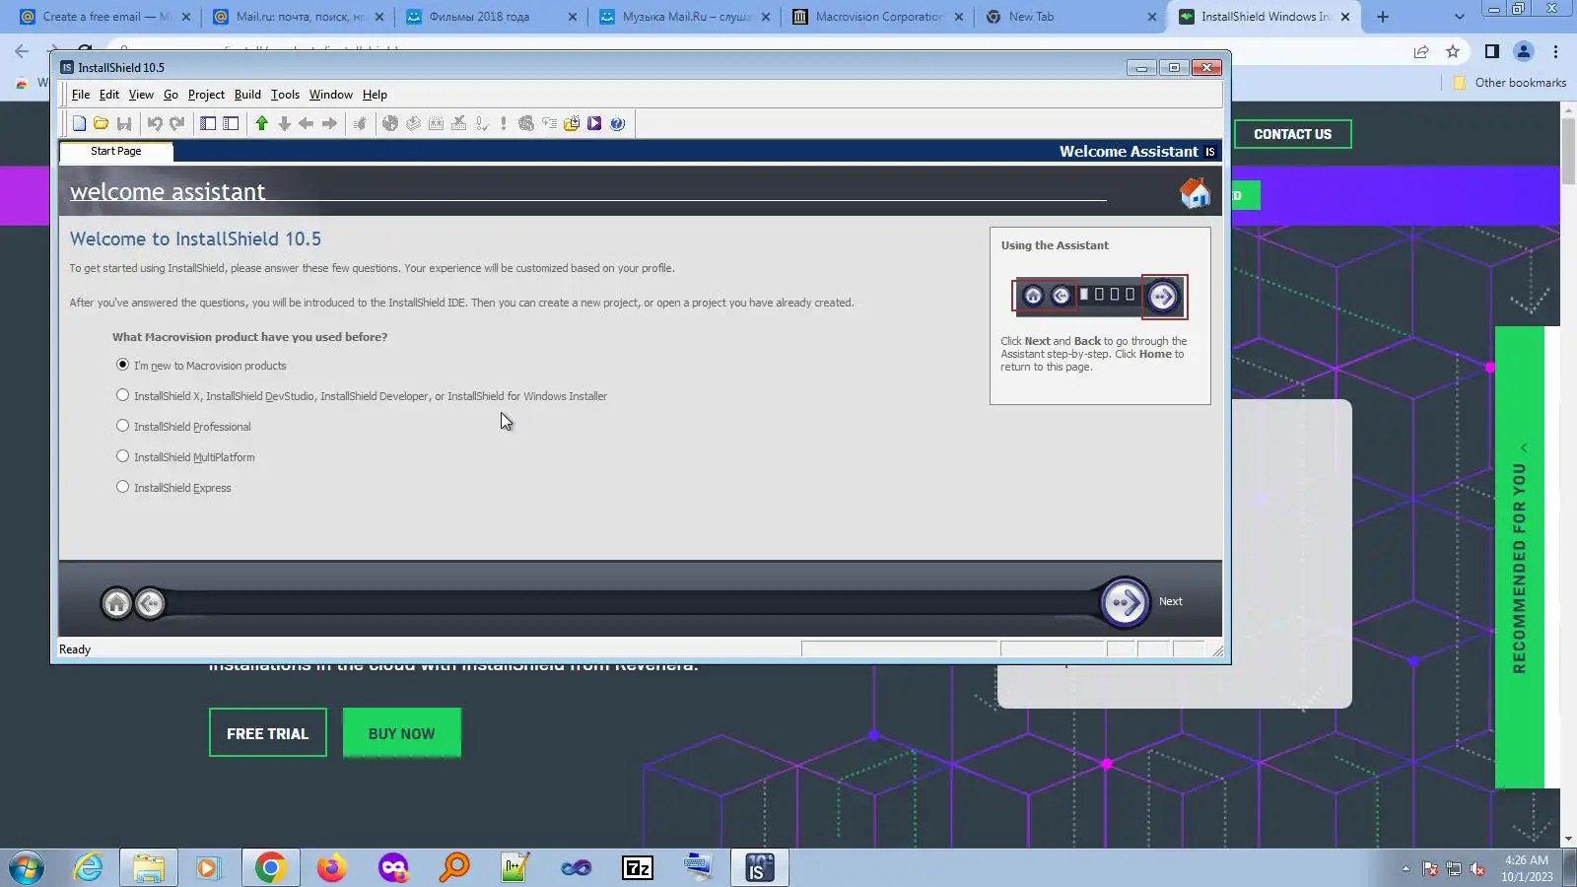Open the Go menu in InstallShield
The image size is (1577, 887).
171,95
